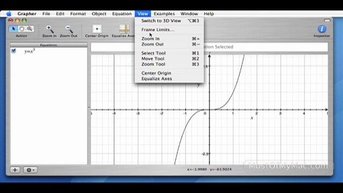The height and width of the screenshot is (193, 343).
Task: Toggle the y=x³ equation checkbox
Action: click(13, 51)
